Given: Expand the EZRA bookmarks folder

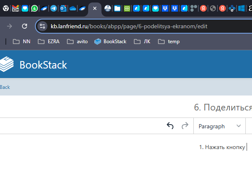Looking at the screenshot, I should [x=48, y=42].
